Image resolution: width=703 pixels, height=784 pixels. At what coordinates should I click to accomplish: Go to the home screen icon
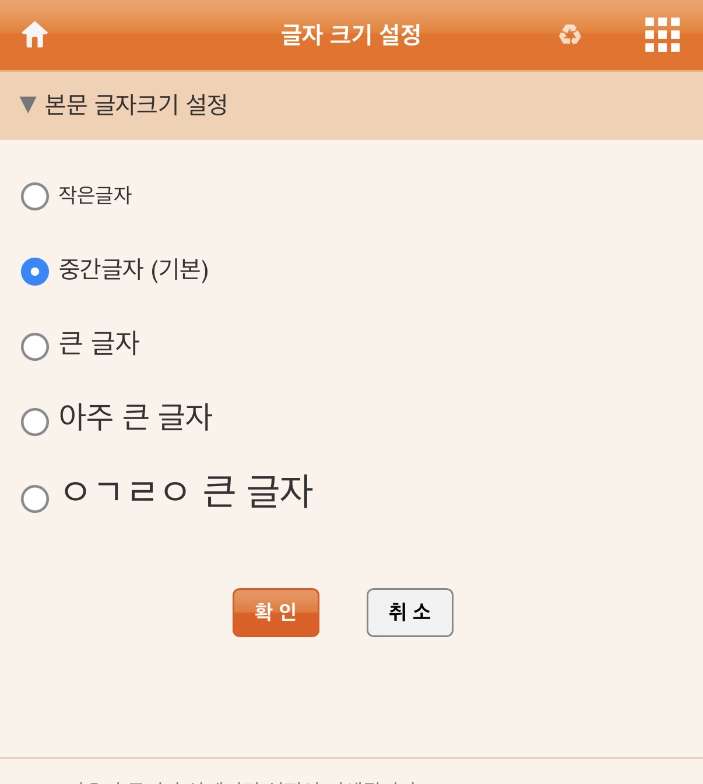click(x=35, y=34)
